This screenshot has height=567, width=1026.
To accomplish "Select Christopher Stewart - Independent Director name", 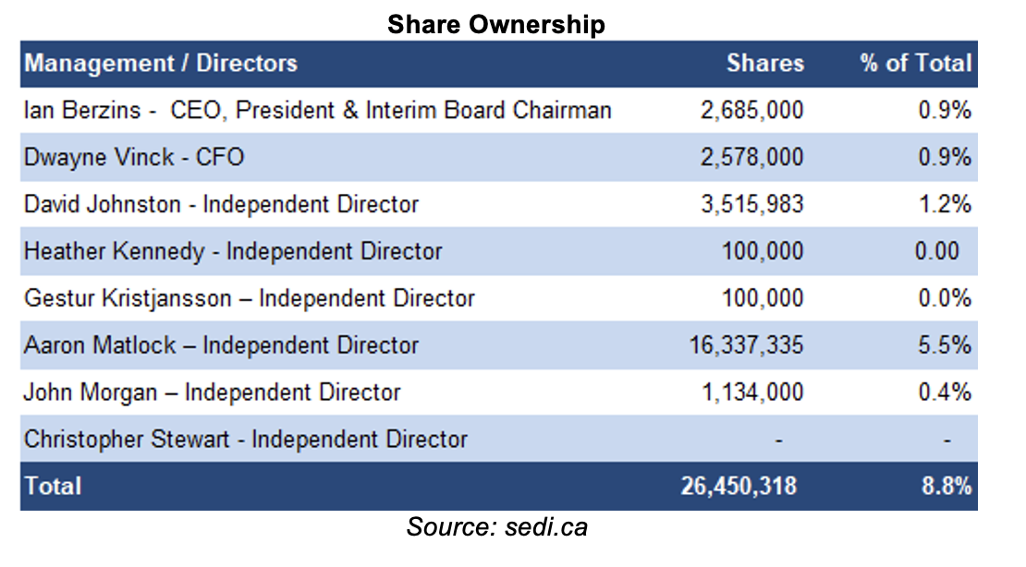I will [x=246, y=440].
